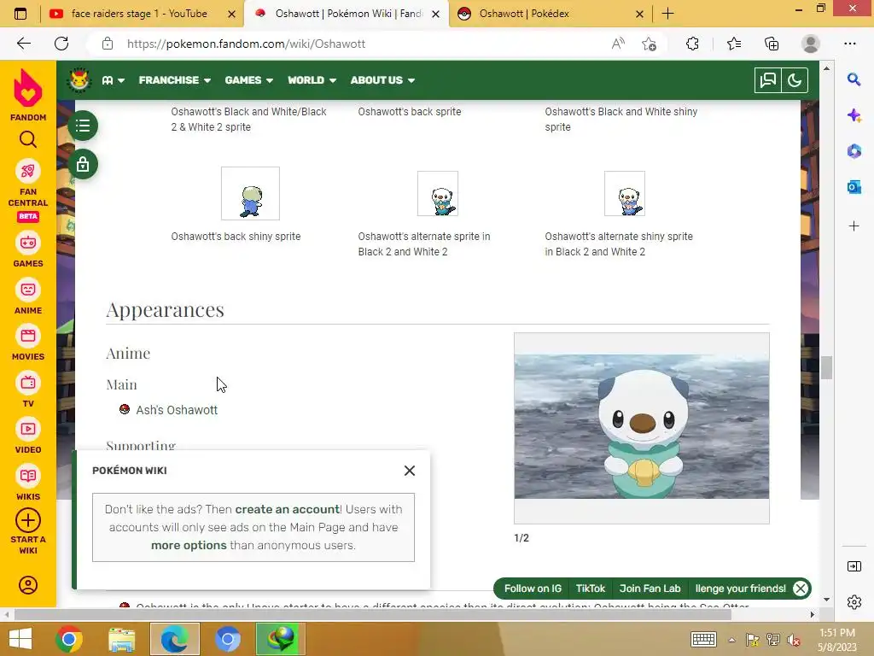Open the Wikis section in Fandom sidebar

(28, 483)
